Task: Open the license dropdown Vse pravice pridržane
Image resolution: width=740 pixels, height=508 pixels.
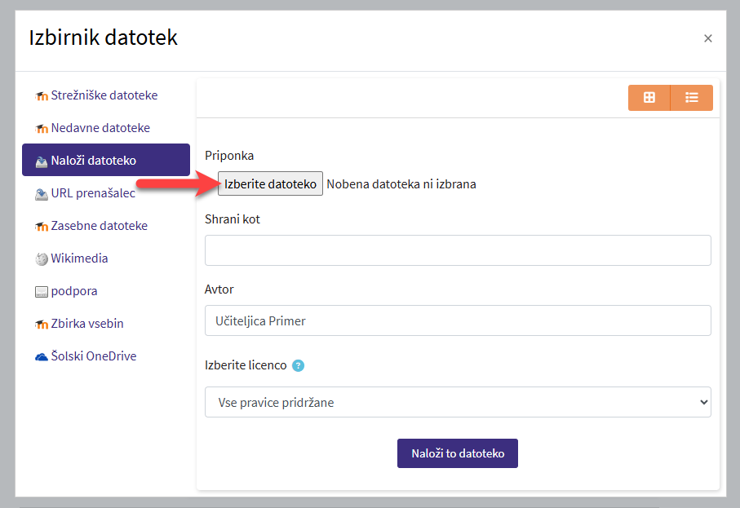Action: click(x=458, y=402)
